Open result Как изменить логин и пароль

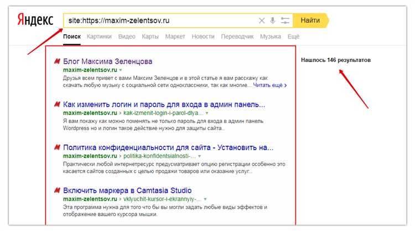click(x=164, y=104)
